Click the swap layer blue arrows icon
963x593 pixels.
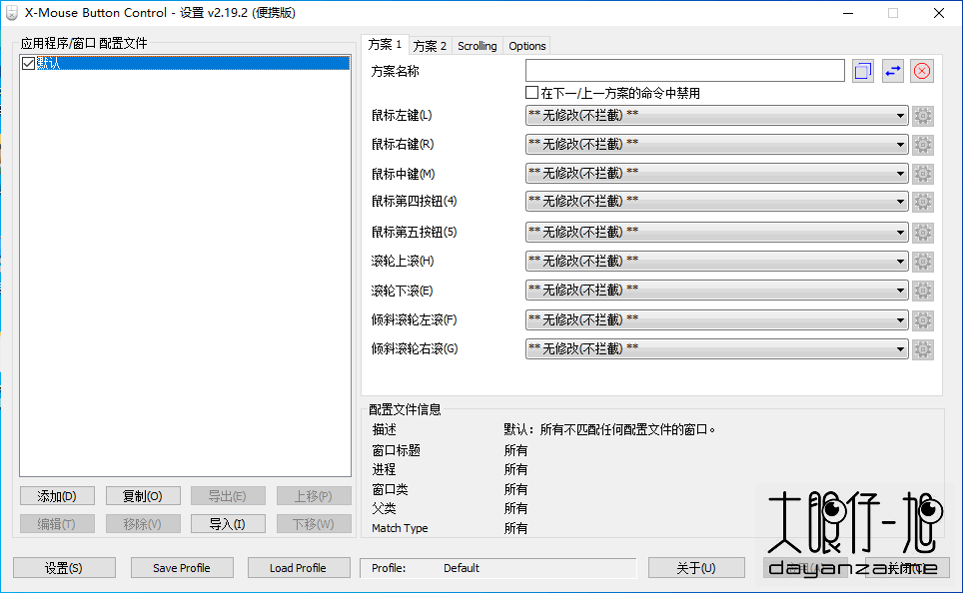[893, 71]
